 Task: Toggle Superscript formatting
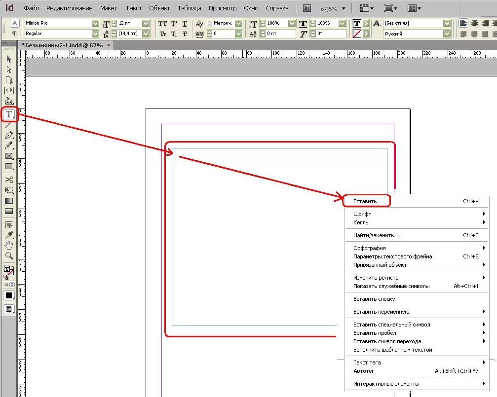(x=174, y=24)
